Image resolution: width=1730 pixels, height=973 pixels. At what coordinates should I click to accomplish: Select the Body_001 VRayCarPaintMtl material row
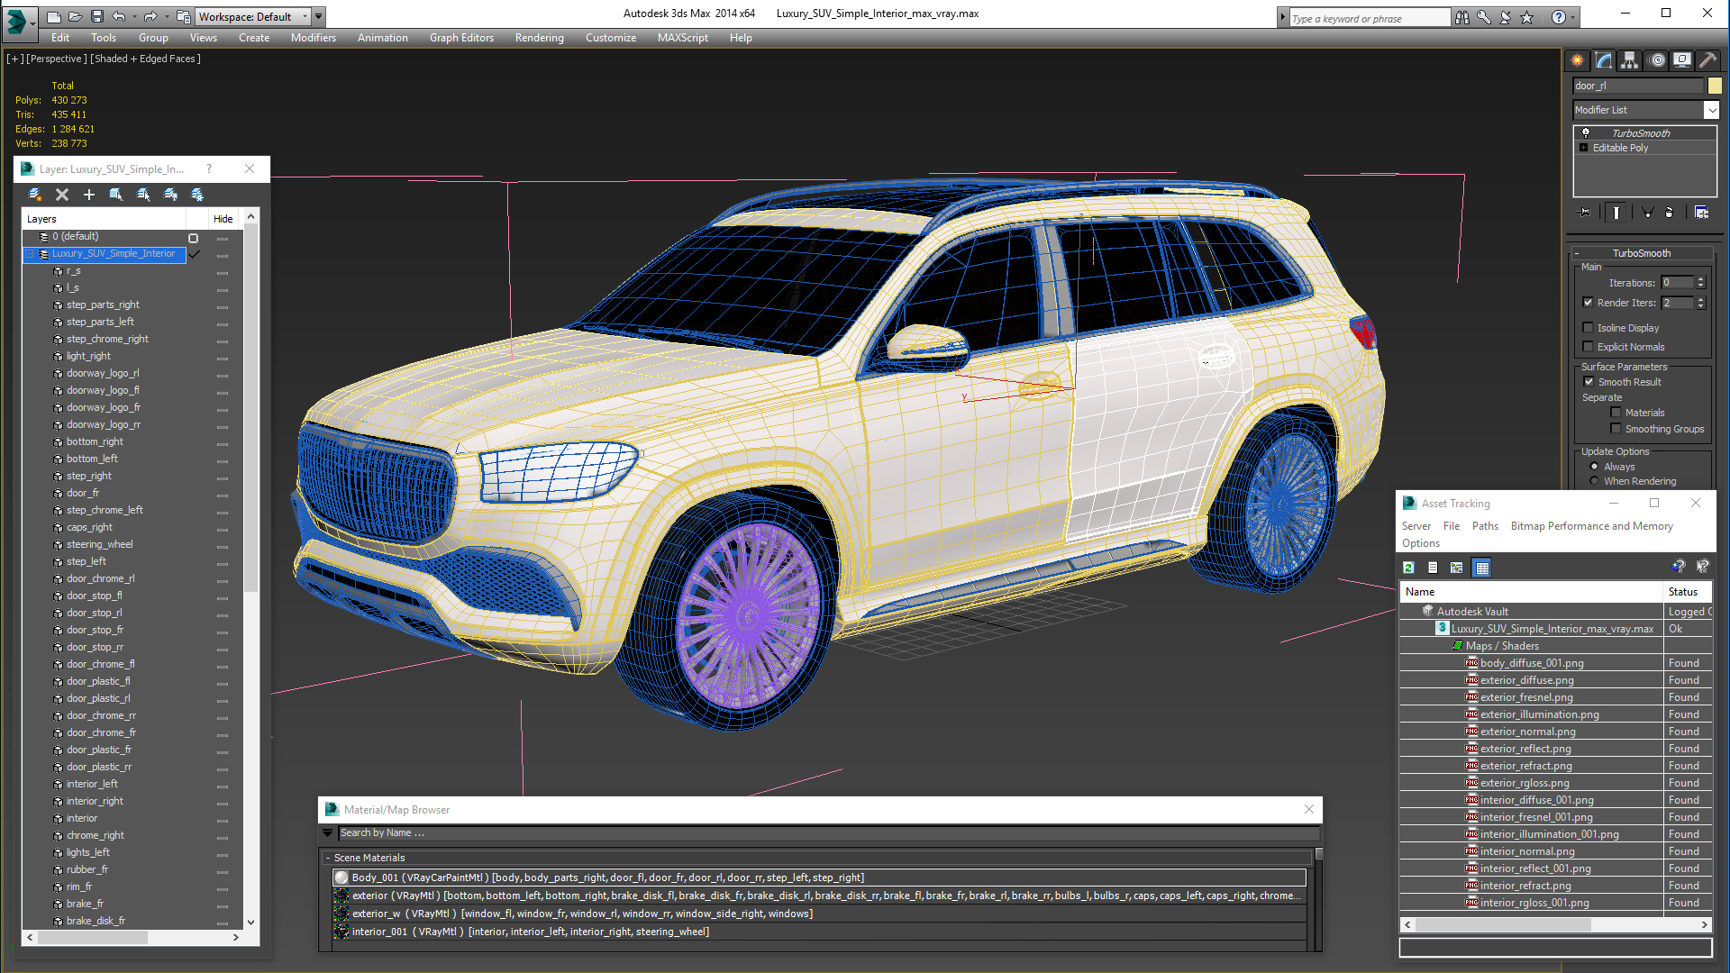pos(819,878)
